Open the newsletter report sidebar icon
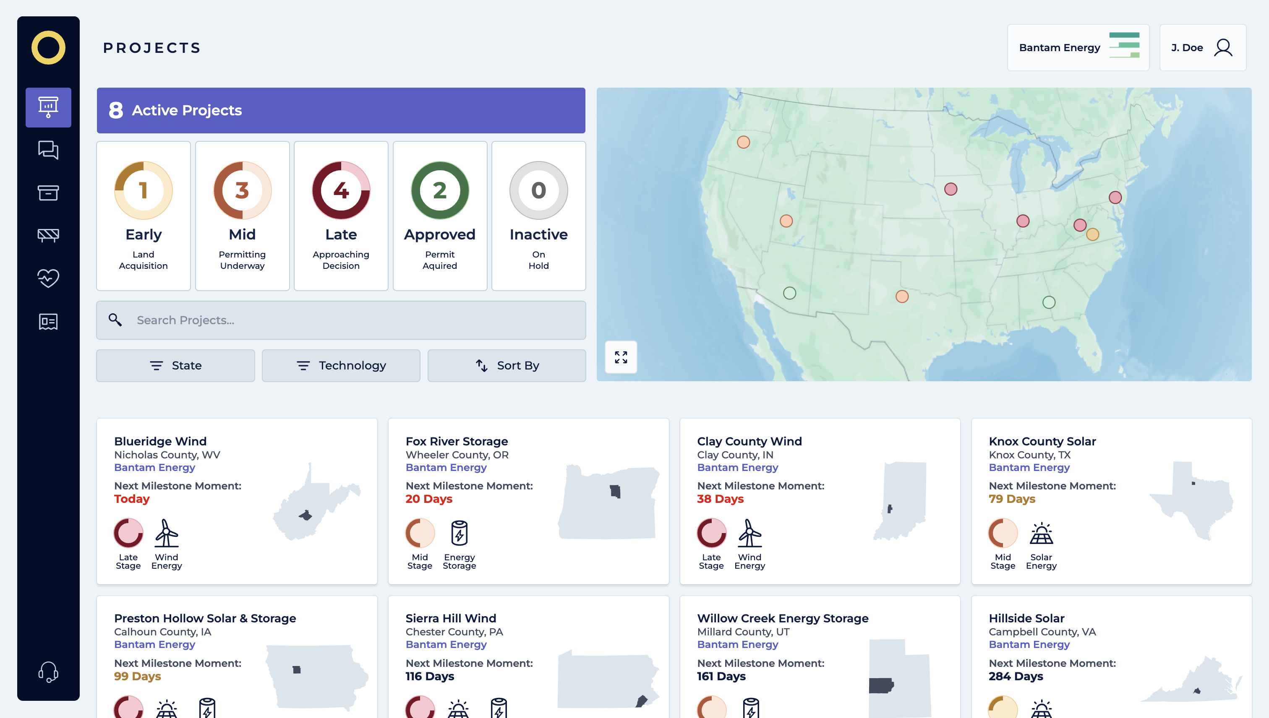Viewport: 1269px width, 718px height. coord(48,322)
